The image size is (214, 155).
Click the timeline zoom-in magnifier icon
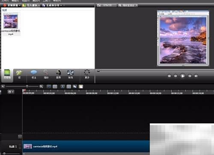pyautogui.click(x=41, y=86)
